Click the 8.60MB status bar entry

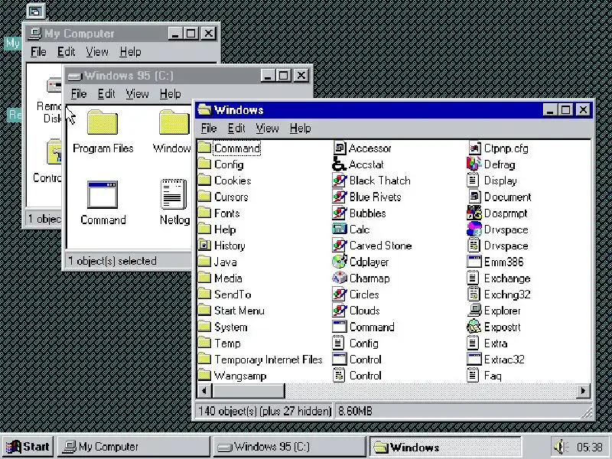355,411
